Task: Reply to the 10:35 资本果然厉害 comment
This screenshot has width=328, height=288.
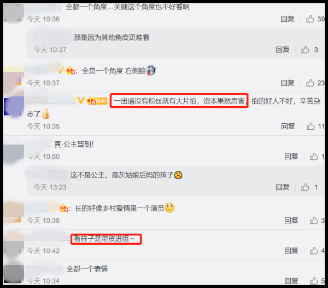Action: point(288,126)
